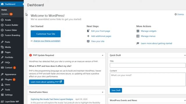Open the Home submenu item
The image size is (186, 104).
pyautogui.click(x=4, y=10)
